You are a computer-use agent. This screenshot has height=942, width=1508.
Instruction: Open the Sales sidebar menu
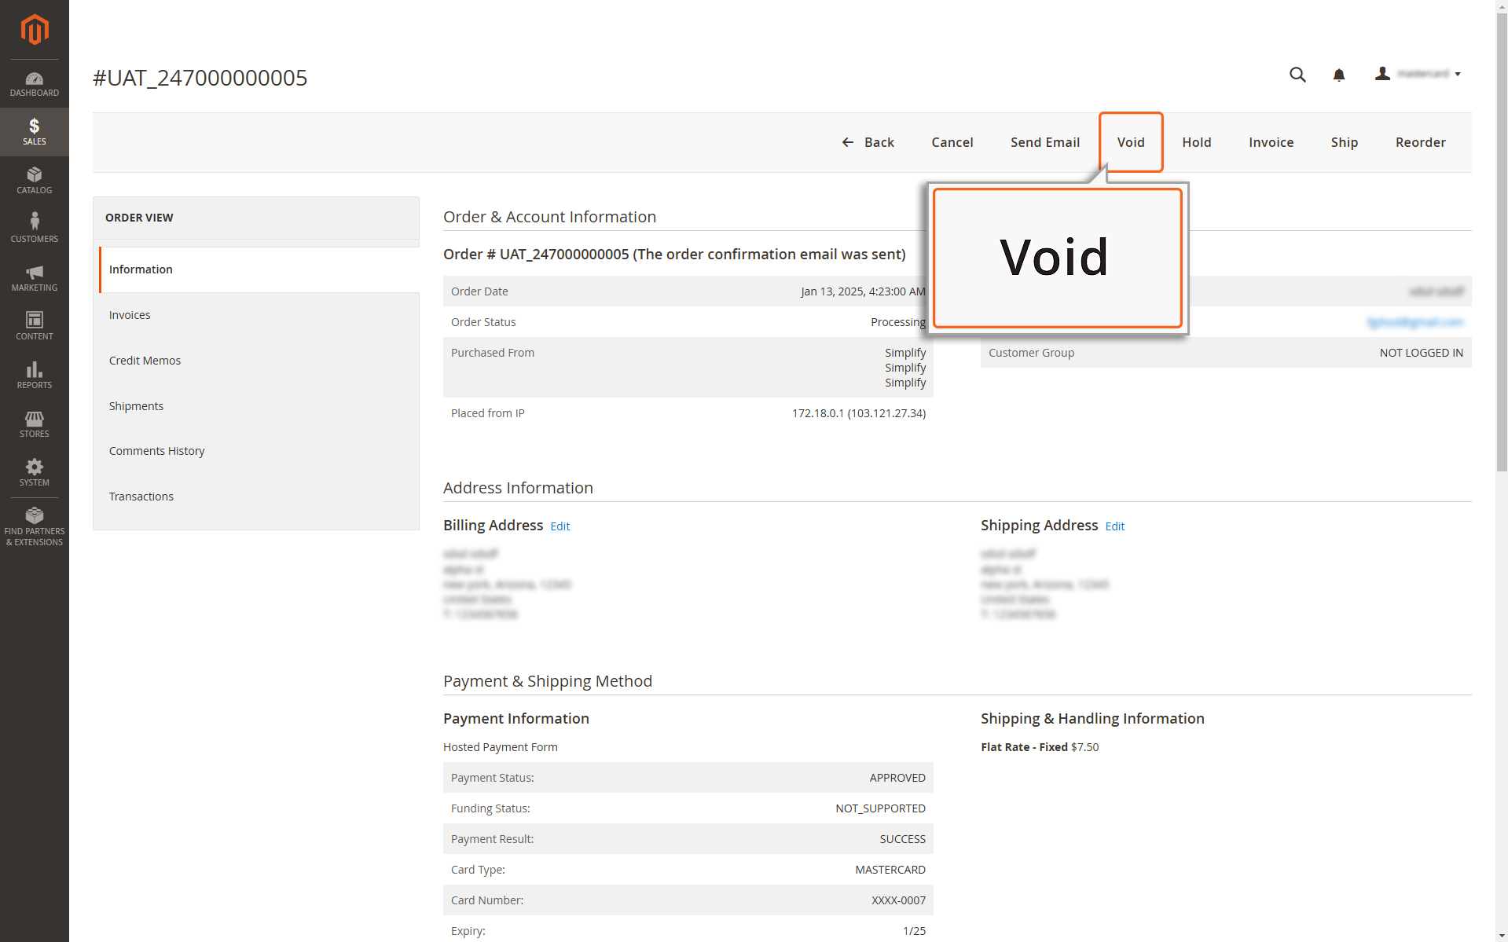pyautogui.click(x=35, y=132)
